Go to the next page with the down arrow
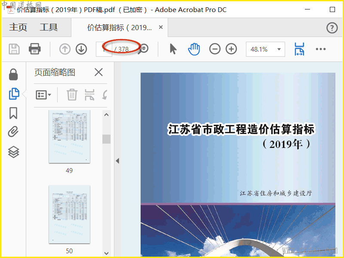This screenshot has width=344, height=258. [x=81, y=49]
